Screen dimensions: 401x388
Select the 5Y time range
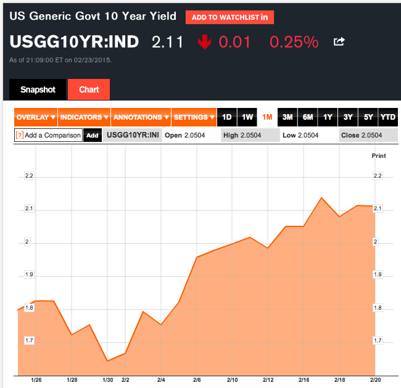(x=368, y=117)
